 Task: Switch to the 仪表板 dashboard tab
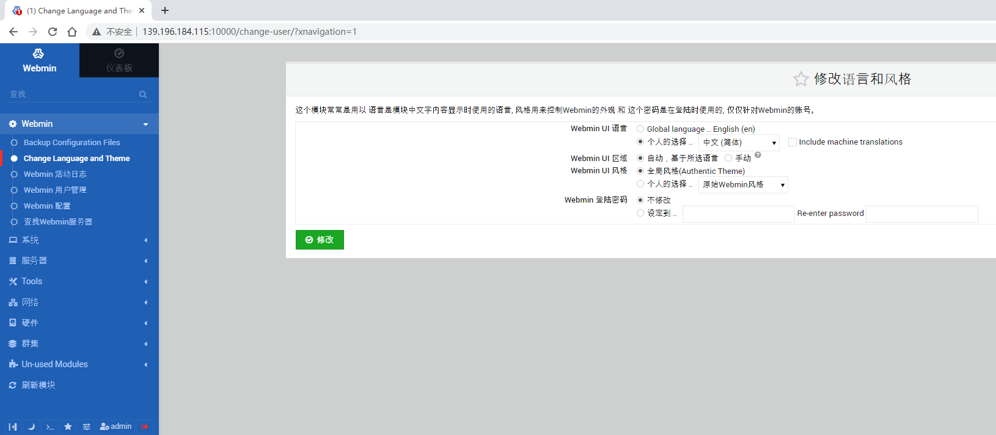pyautogui.click(x=119, y=60)
